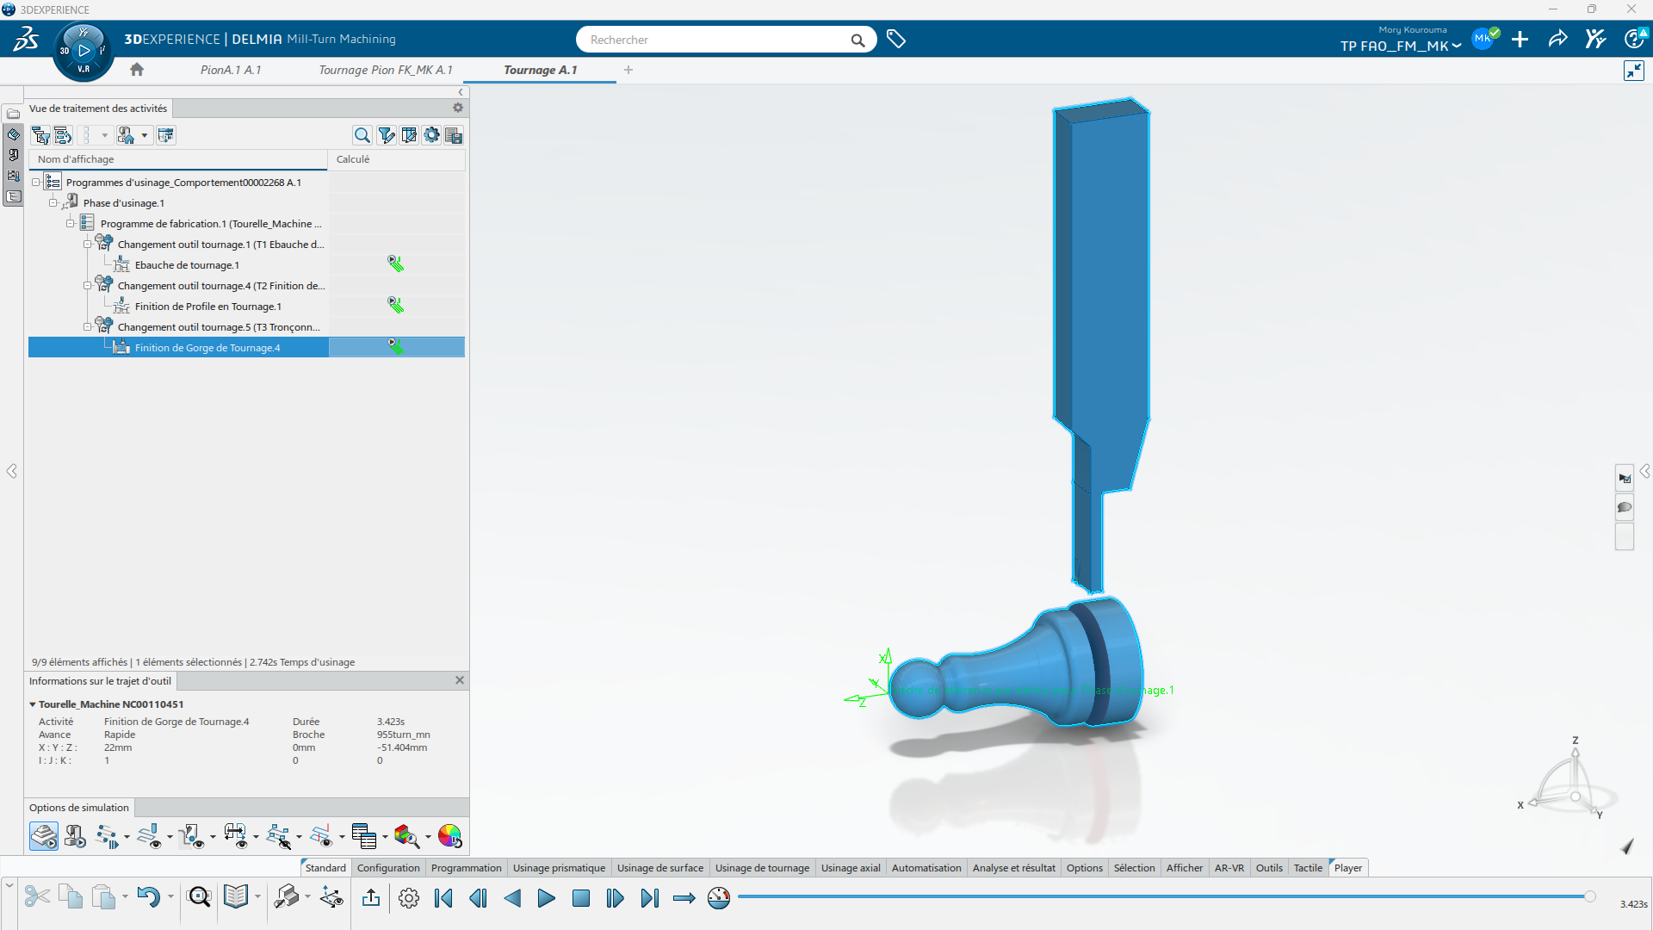Stop the simulation playback
The width and height of the screenshot is (1653, 930).
pos(581,898)
